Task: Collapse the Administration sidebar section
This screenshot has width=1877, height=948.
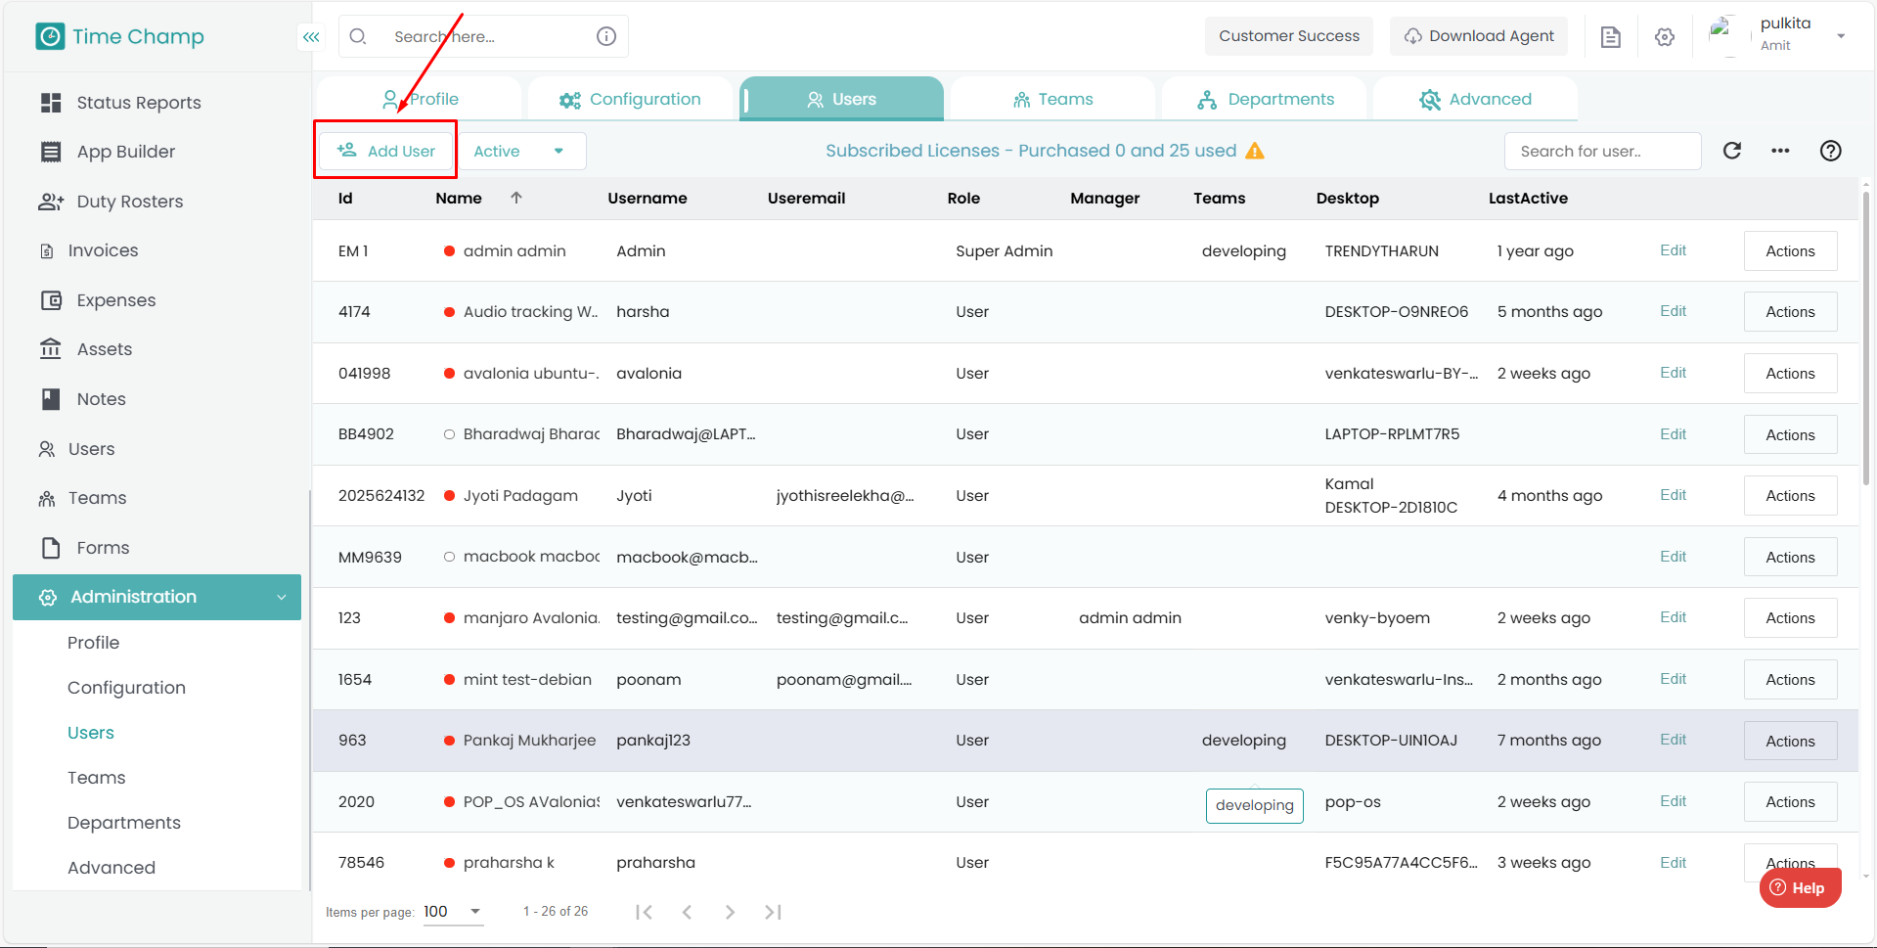Action: coord(281,597)
